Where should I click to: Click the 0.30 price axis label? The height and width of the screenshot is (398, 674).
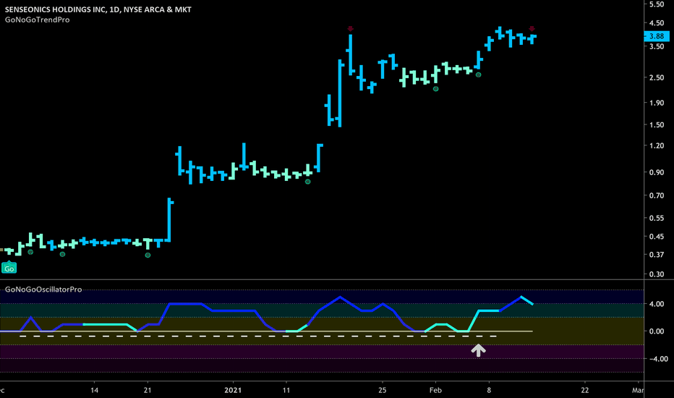pyautogui.click(x=657, y=274)
